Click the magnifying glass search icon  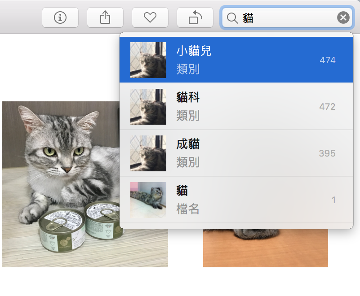coord(232,18)
